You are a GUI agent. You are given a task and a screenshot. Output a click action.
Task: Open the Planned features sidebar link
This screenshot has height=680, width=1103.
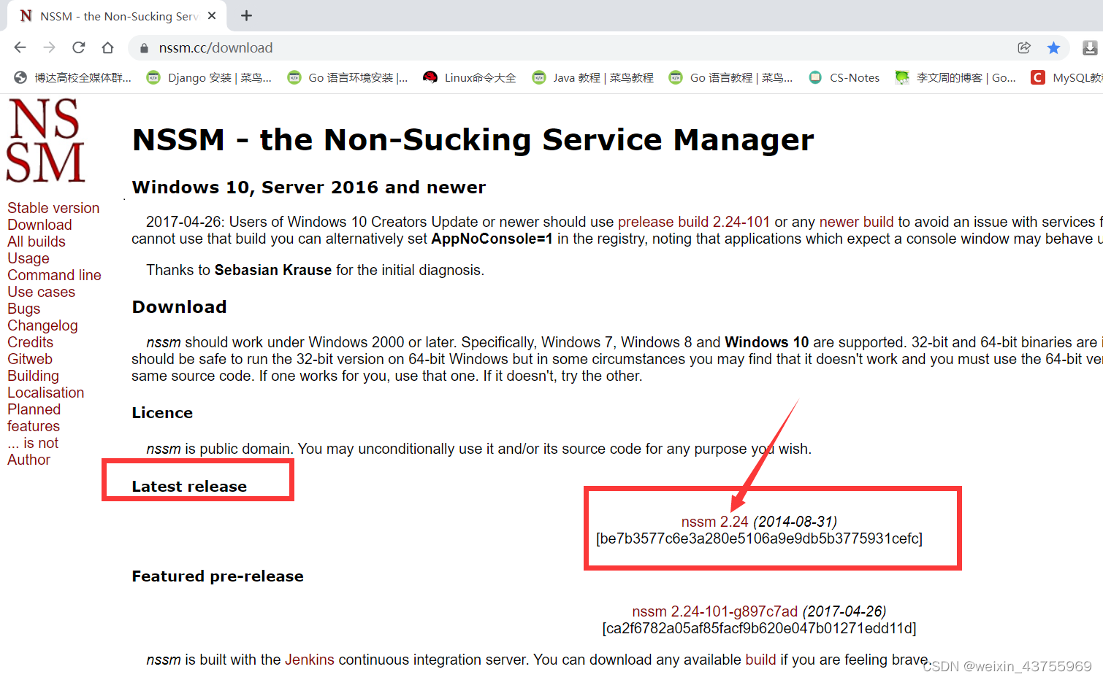tap(34, 417)
